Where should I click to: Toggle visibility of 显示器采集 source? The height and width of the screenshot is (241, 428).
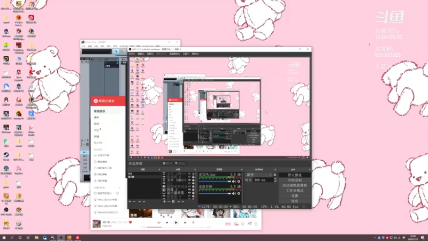pos(189,193)
